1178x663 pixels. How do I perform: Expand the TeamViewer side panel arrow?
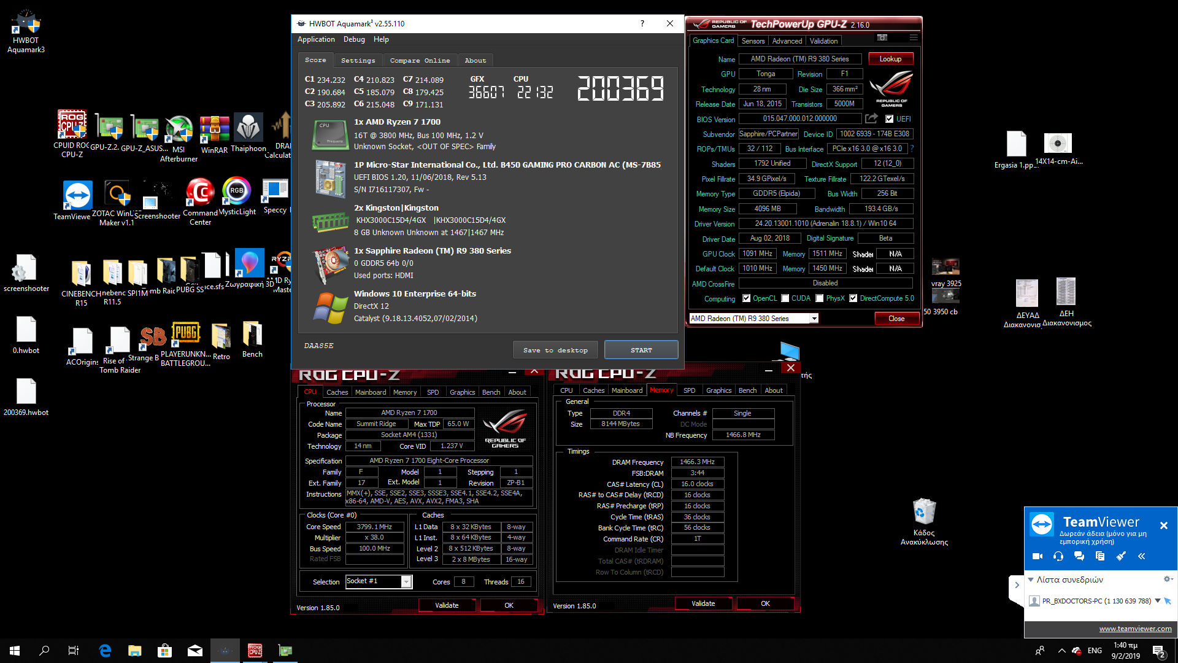tap(1017, 585)
